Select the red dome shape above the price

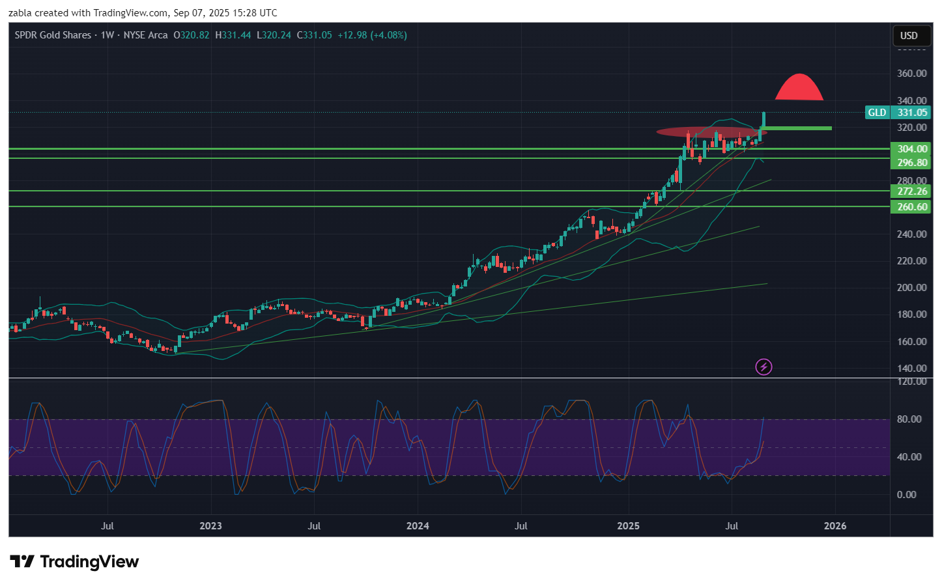(799, 89)
